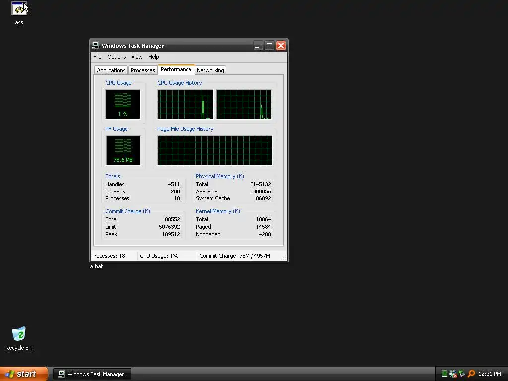Click Safely Remove Hardware tray icon
Viewport: 508px width, 381px height.
click(462, 374)
